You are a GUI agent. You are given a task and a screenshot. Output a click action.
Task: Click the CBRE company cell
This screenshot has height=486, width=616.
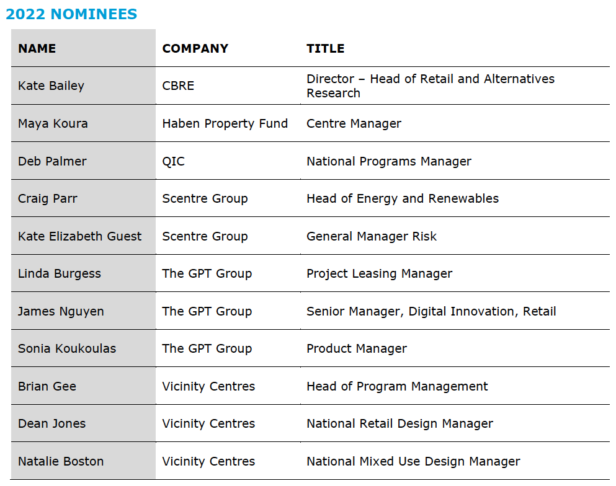pos(178,86)
